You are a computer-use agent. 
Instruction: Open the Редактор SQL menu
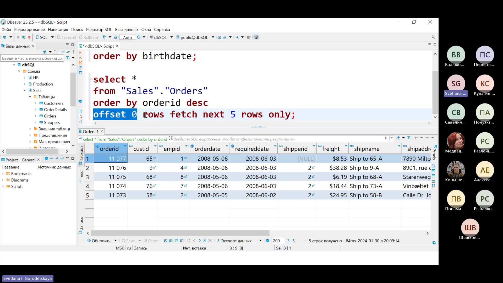tap(99, 30)
